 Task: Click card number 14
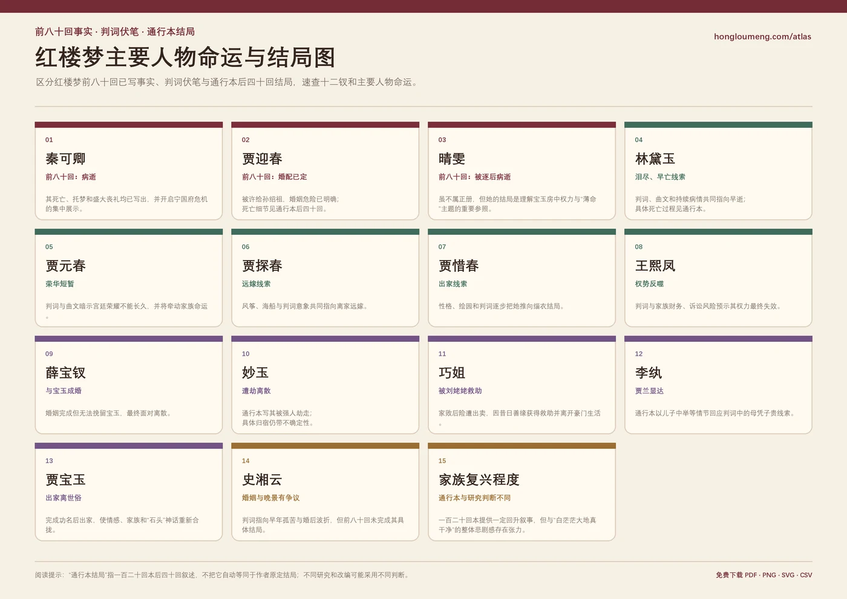pos(246,461)
